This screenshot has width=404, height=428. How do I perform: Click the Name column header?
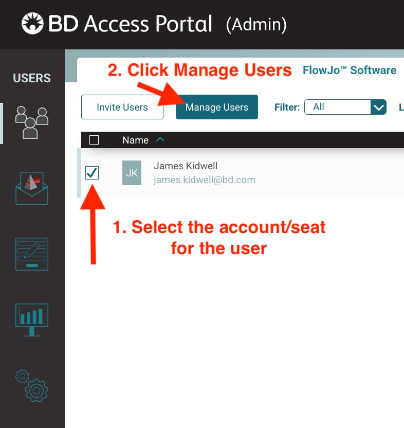coord(135,140)
